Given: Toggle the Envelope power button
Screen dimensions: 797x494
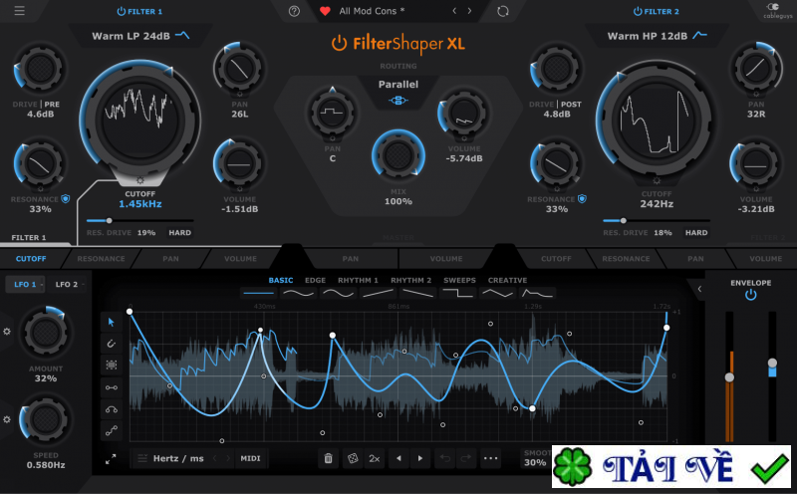Looking at the screenshot, I should [751, 295].
